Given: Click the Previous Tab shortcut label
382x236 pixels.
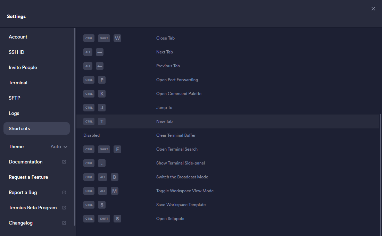Looking at the screenshot, I should [x=168, y=66].
